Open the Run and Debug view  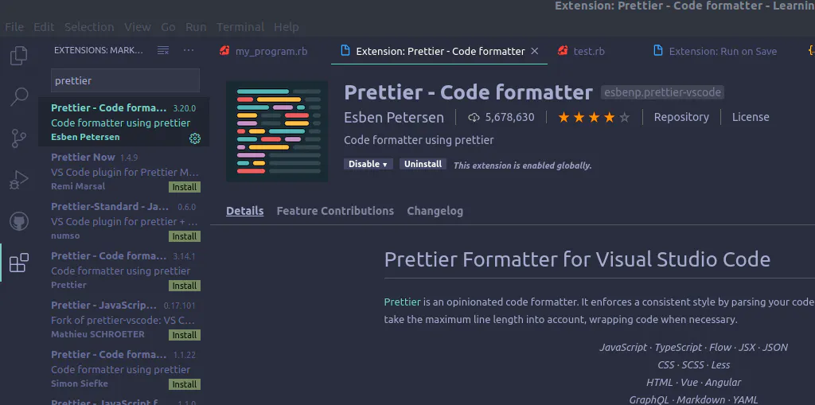[x=18, y=180]
